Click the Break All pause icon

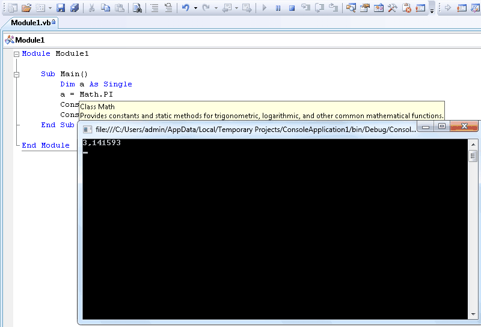(x=278, y=8)
